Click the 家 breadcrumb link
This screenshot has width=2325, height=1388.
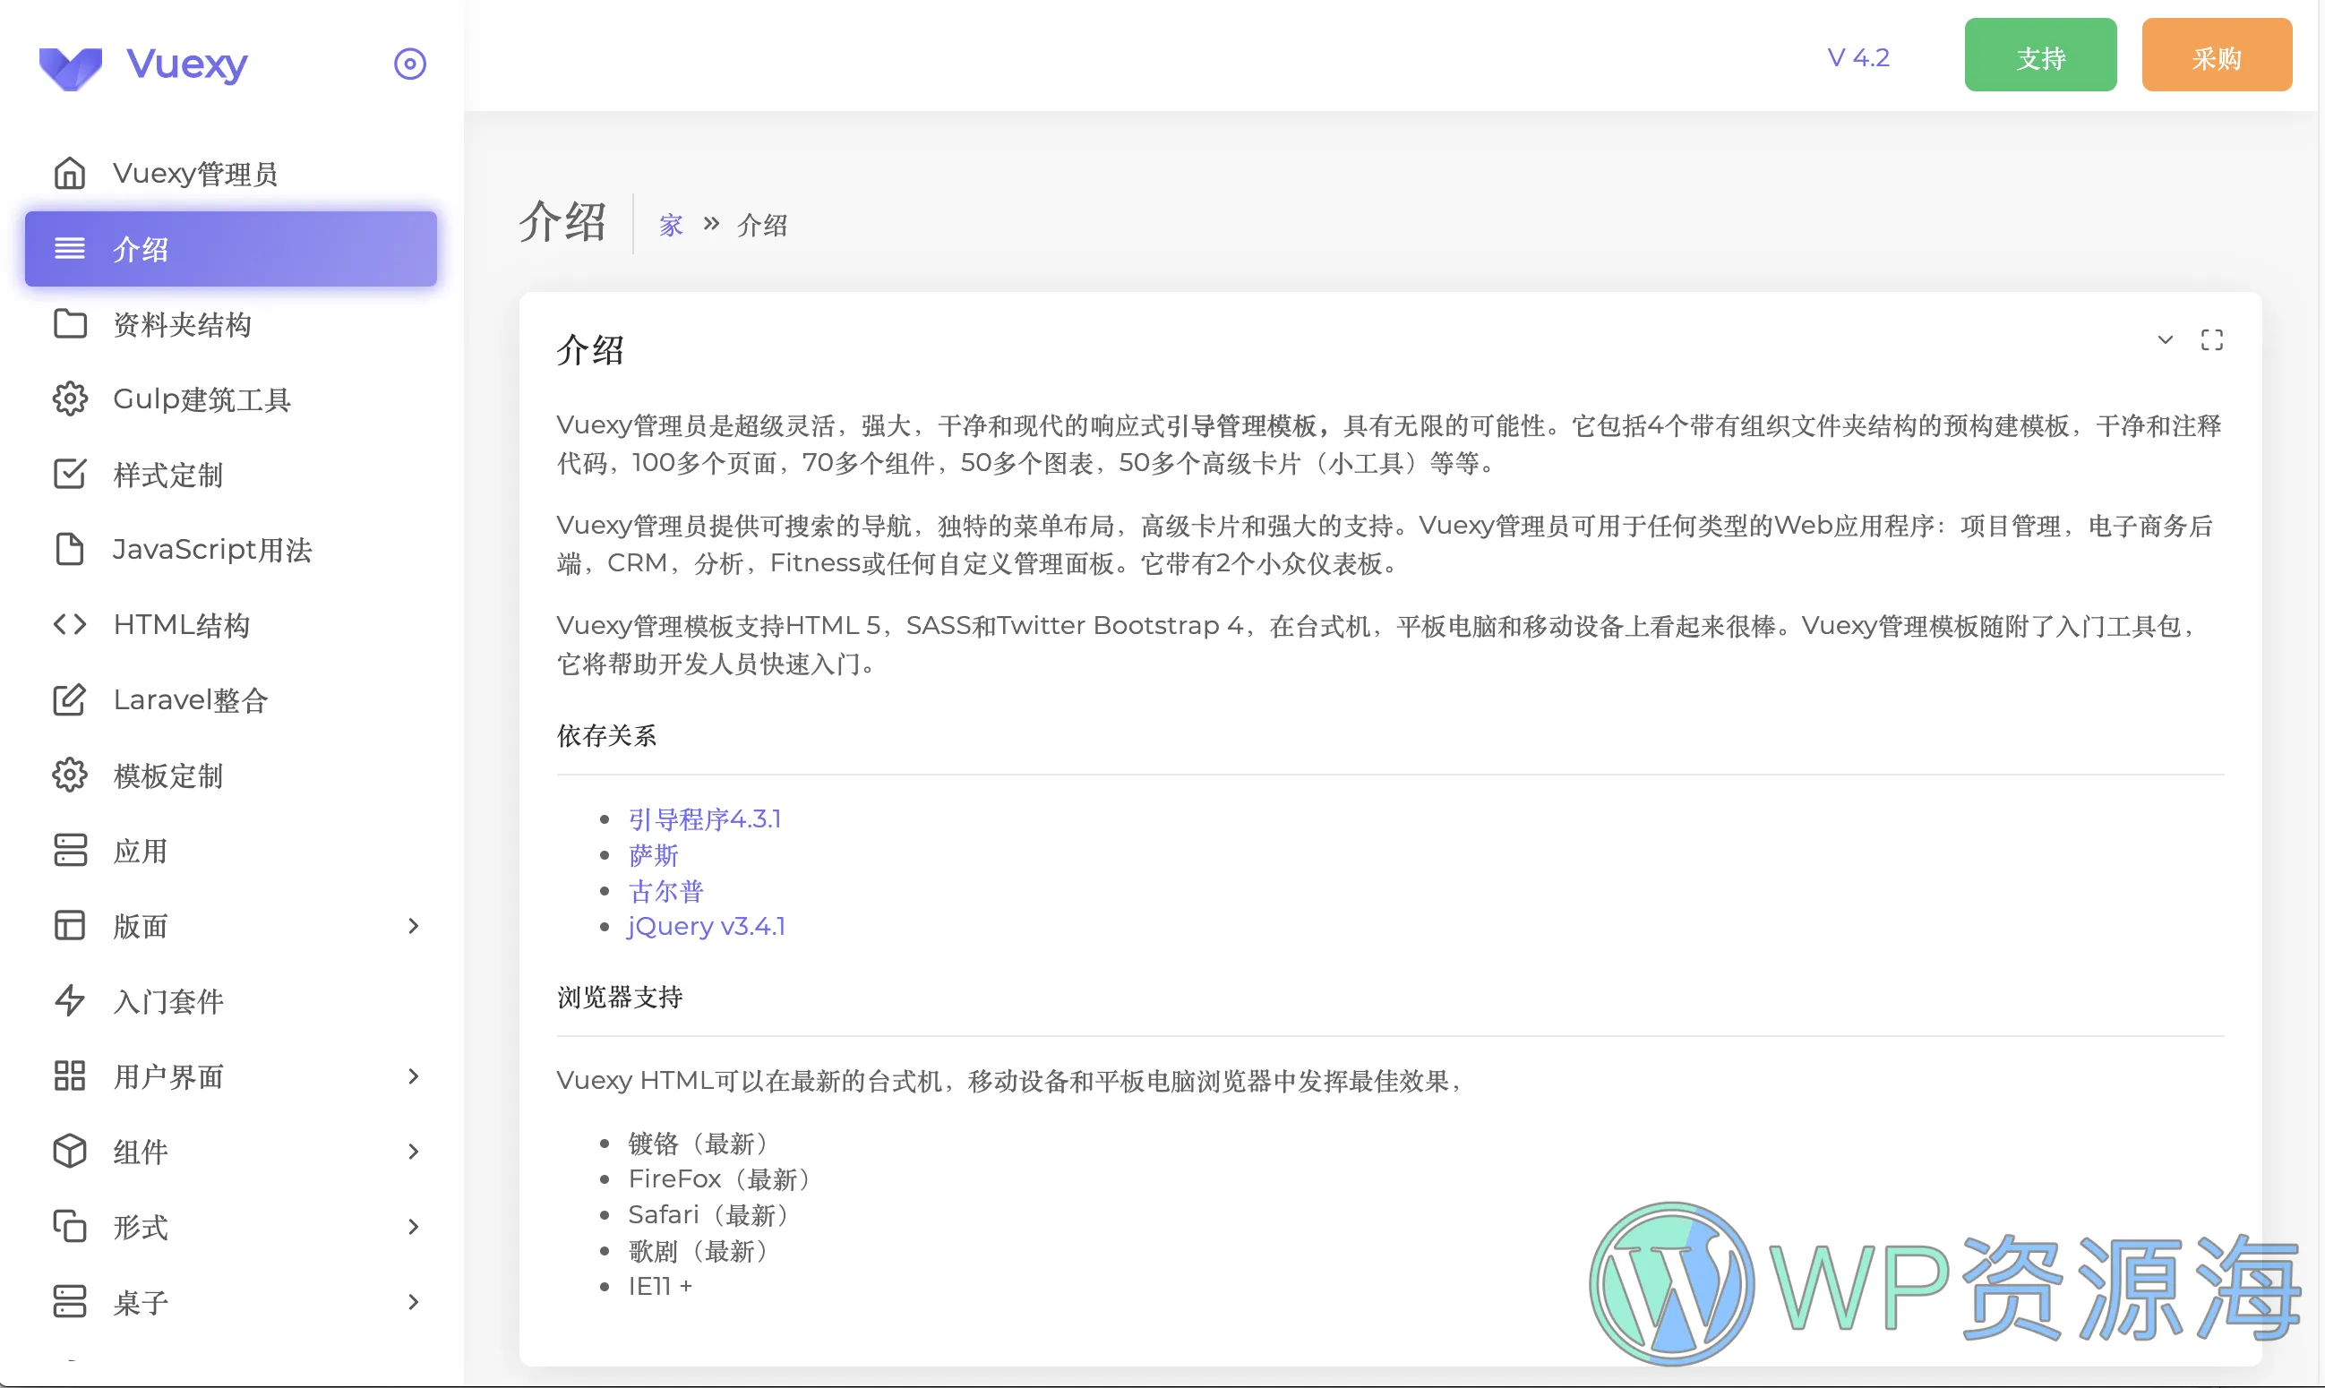671,226
